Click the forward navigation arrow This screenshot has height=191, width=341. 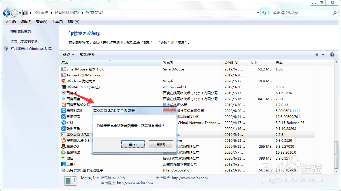coord(14,13)
